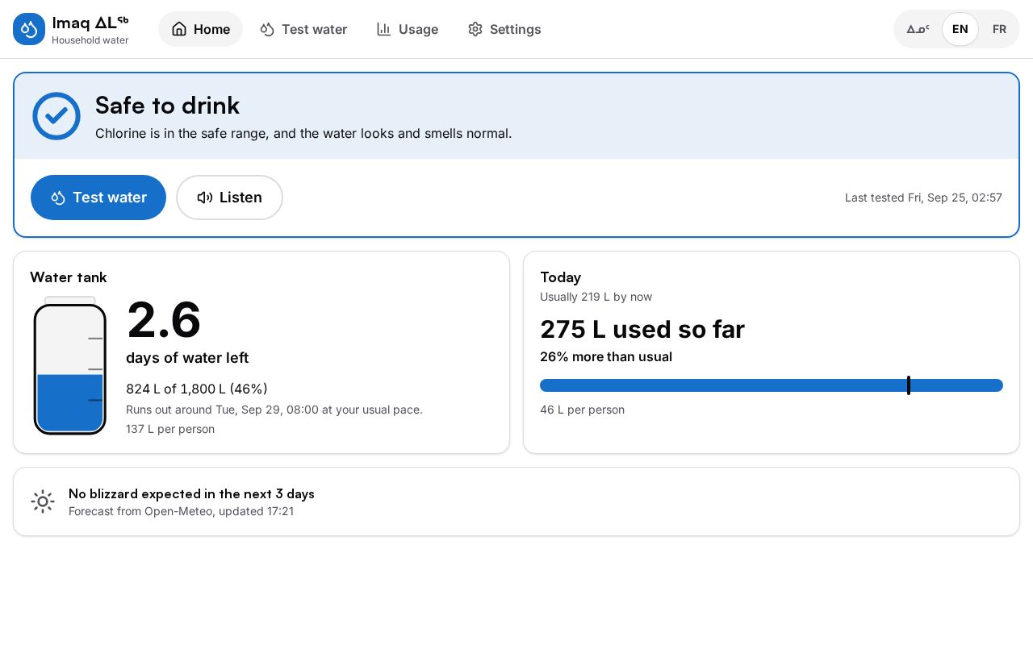Open the Home tab
Image resolution: width=1033 pixels, height=645 pixels.
tap(200, 29)
